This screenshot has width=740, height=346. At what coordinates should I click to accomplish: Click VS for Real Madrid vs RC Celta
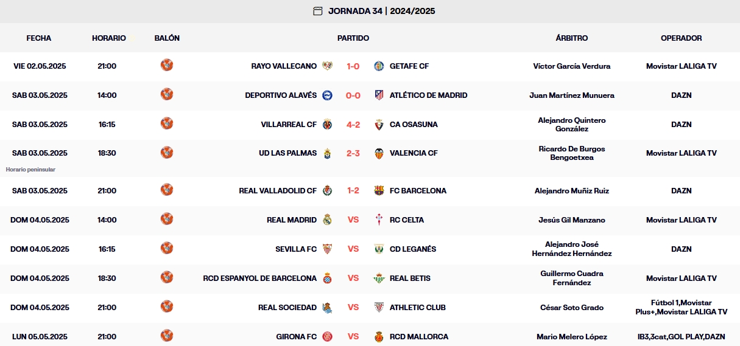353,220
